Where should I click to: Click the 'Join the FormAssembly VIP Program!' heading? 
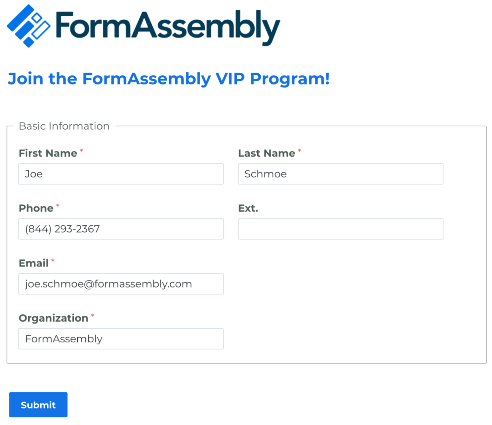click(168, 79)
